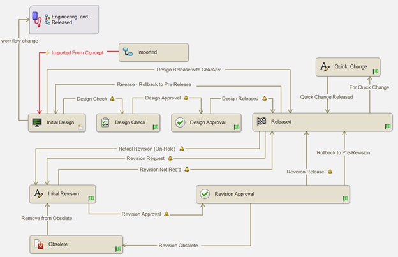Viewport: 398px width, 257px height.
Task: Select the Imported state box
Action: (154, 52)
